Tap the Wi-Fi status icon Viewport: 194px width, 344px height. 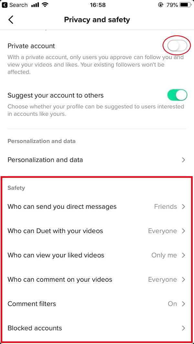pos(45,5)
